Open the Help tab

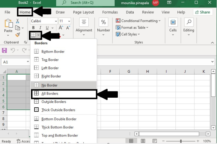tap(181, 12)
